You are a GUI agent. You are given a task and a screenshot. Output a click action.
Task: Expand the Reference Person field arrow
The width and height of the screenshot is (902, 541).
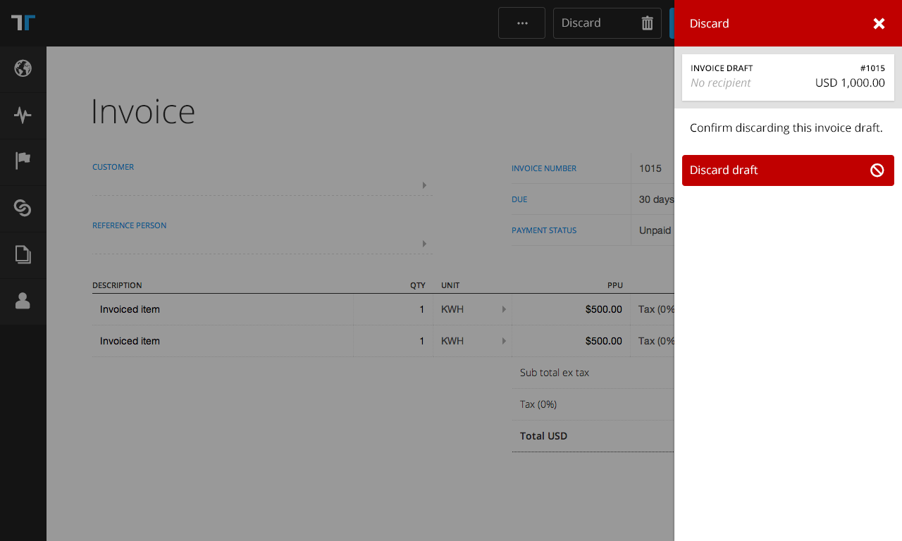click(x=424, y=244)
